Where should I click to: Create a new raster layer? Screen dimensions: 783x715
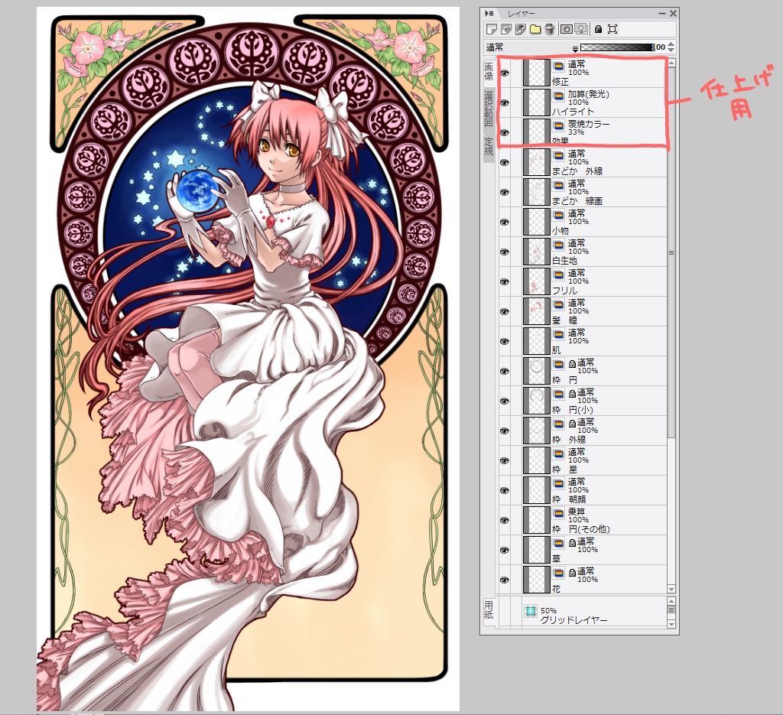point(492,29)
